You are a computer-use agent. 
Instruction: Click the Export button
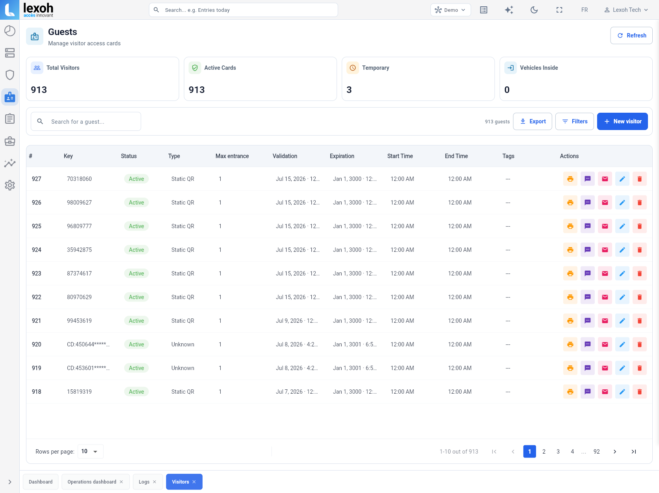[x=532, y=121]
